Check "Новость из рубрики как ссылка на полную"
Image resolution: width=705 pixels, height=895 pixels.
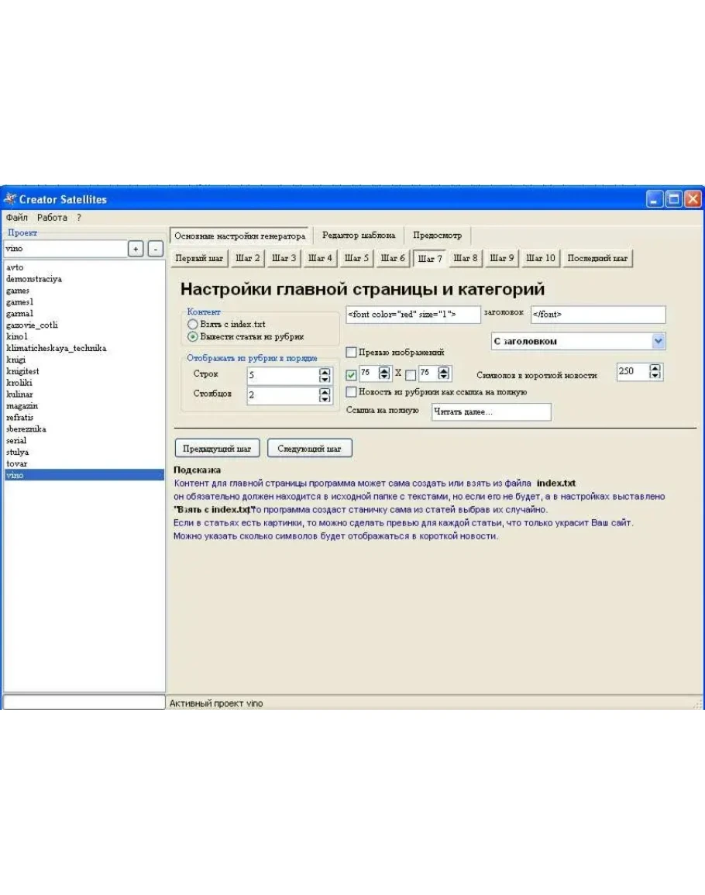352,392
